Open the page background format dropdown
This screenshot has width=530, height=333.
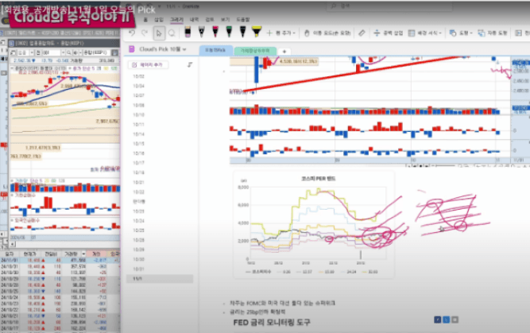click(425, 33)
